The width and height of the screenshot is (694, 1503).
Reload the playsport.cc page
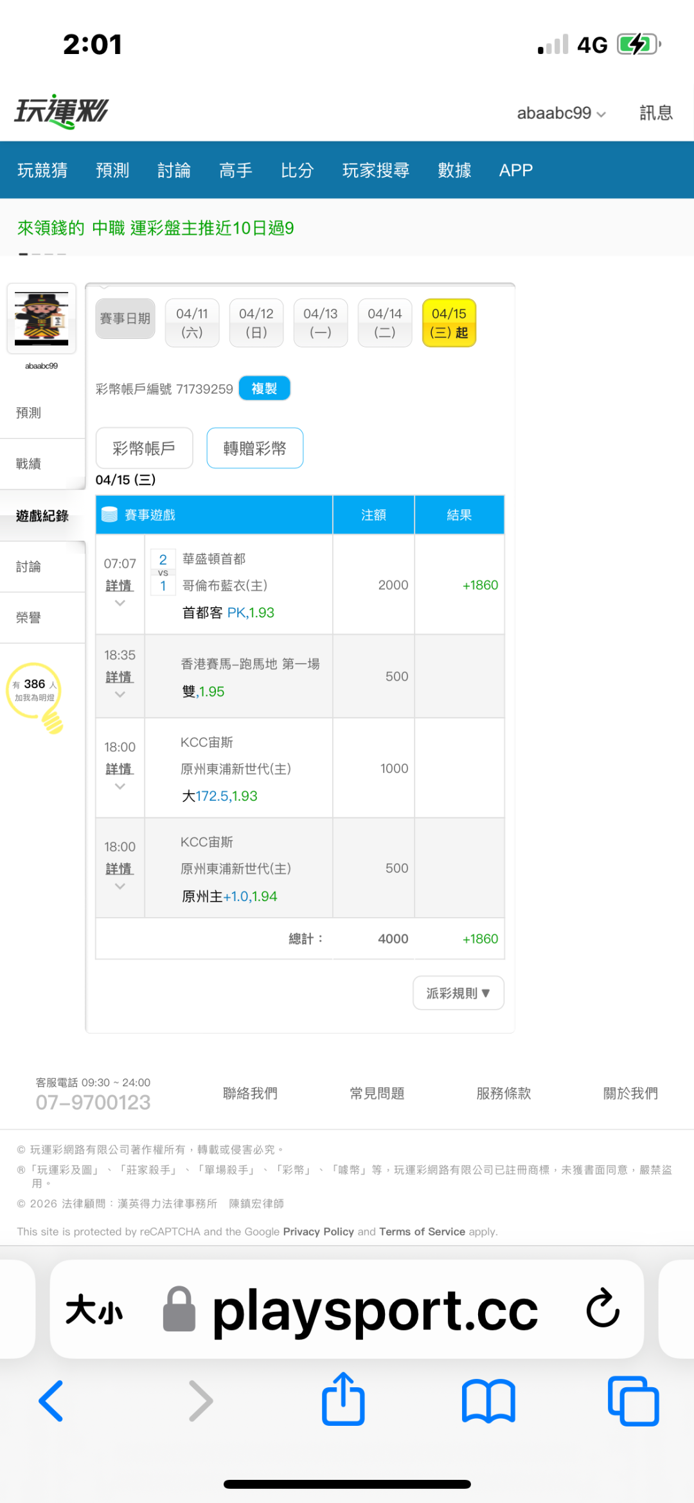tap(603, 1308)
